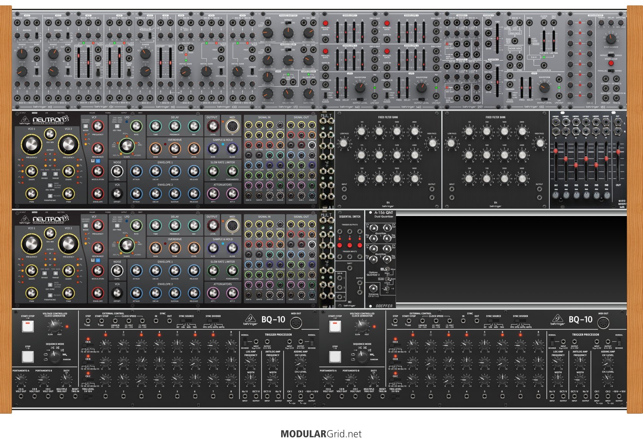Toggle TRIG LEVEL 5V/10V switch on left BQ-10
Viewport: 643px width, 442px height.
(88, 396)
